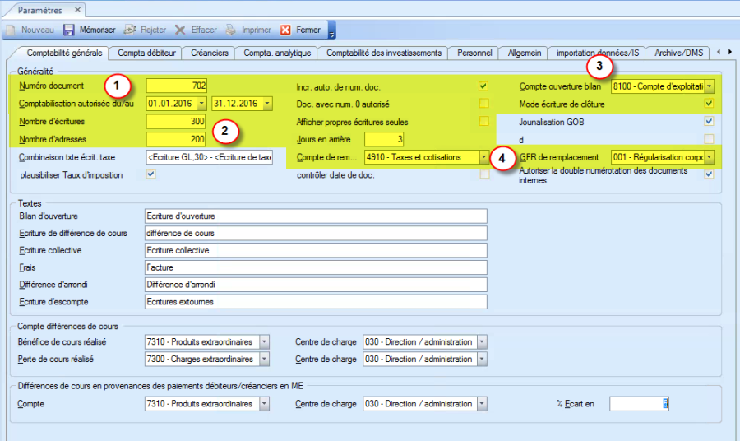Click the Effacer delete icon

point(180,30)
